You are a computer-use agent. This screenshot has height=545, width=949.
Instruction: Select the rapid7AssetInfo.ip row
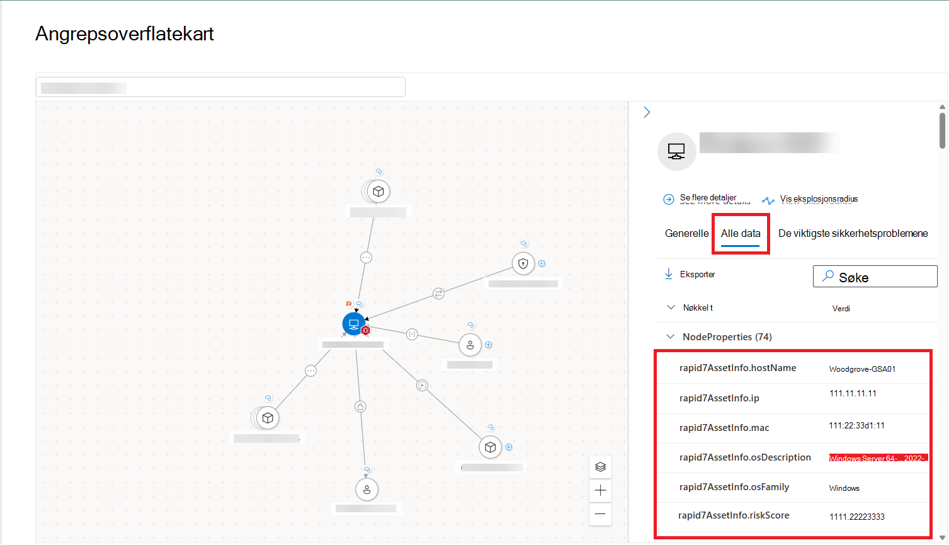[793, 398]
